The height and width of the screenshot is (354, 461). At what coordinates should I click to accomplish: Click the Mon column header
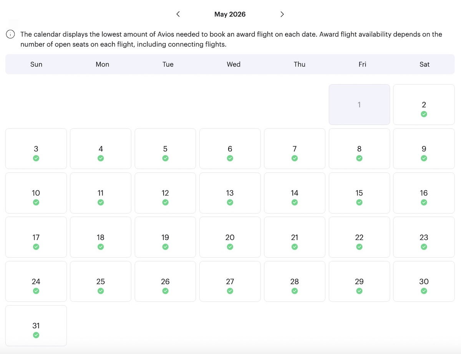[103, 64]
